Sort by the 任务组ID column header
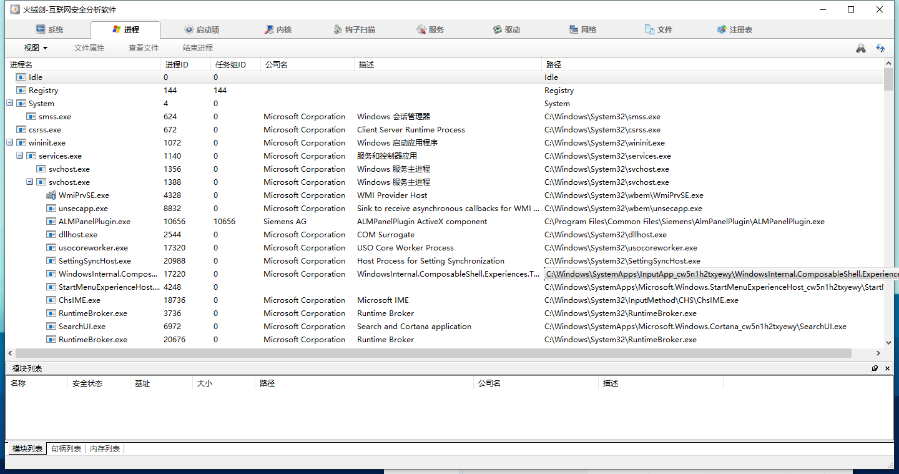This screenshot has width=899, height=474. pyautogui.click(x=235, y=64)
